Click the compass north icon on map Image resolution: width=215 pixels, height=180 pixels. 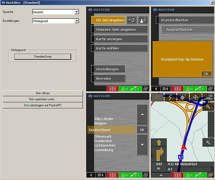tap(183, 97)
